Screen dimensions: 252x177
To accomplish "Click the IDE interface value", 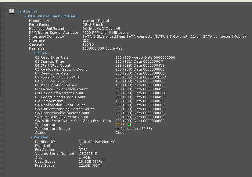I will tap(85, 40).
